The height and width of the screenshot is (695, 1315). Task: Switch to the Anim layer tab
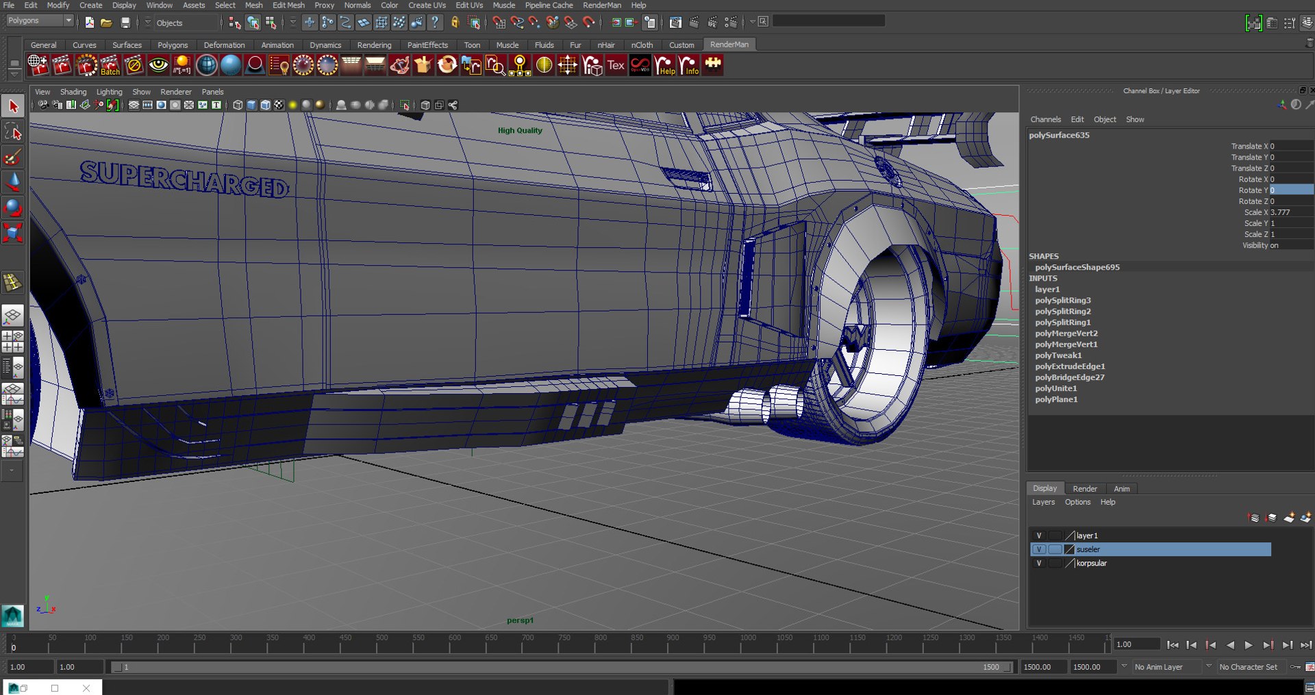[1121, 489]
